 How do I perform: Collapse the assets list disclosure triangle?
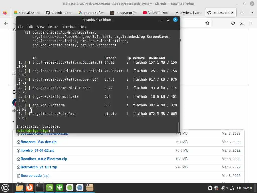(x=13, y=122)
